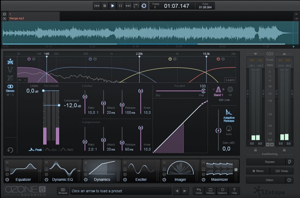
Task: Select the Band 1 icon
Action: (x=218, y=91)
